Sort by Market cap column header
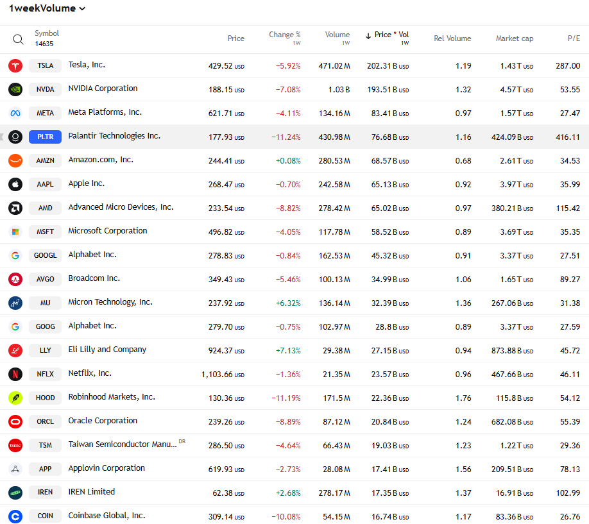The image size is (589, 524). tap(514, 38)
